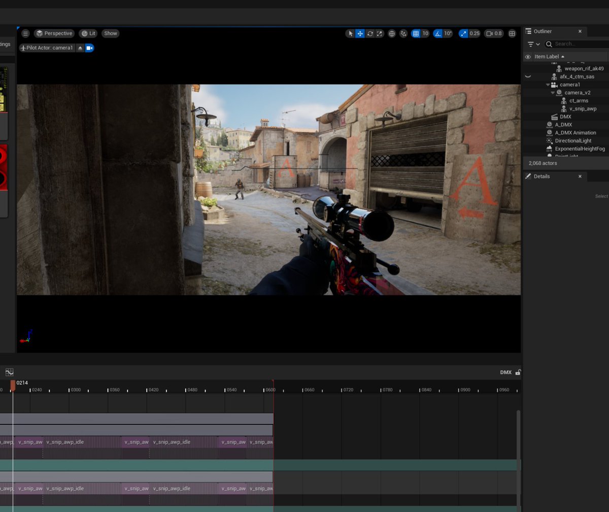Screen dimensions: 609x512
Task: Collapse the camera_v2 tree node
Action: 553,93
